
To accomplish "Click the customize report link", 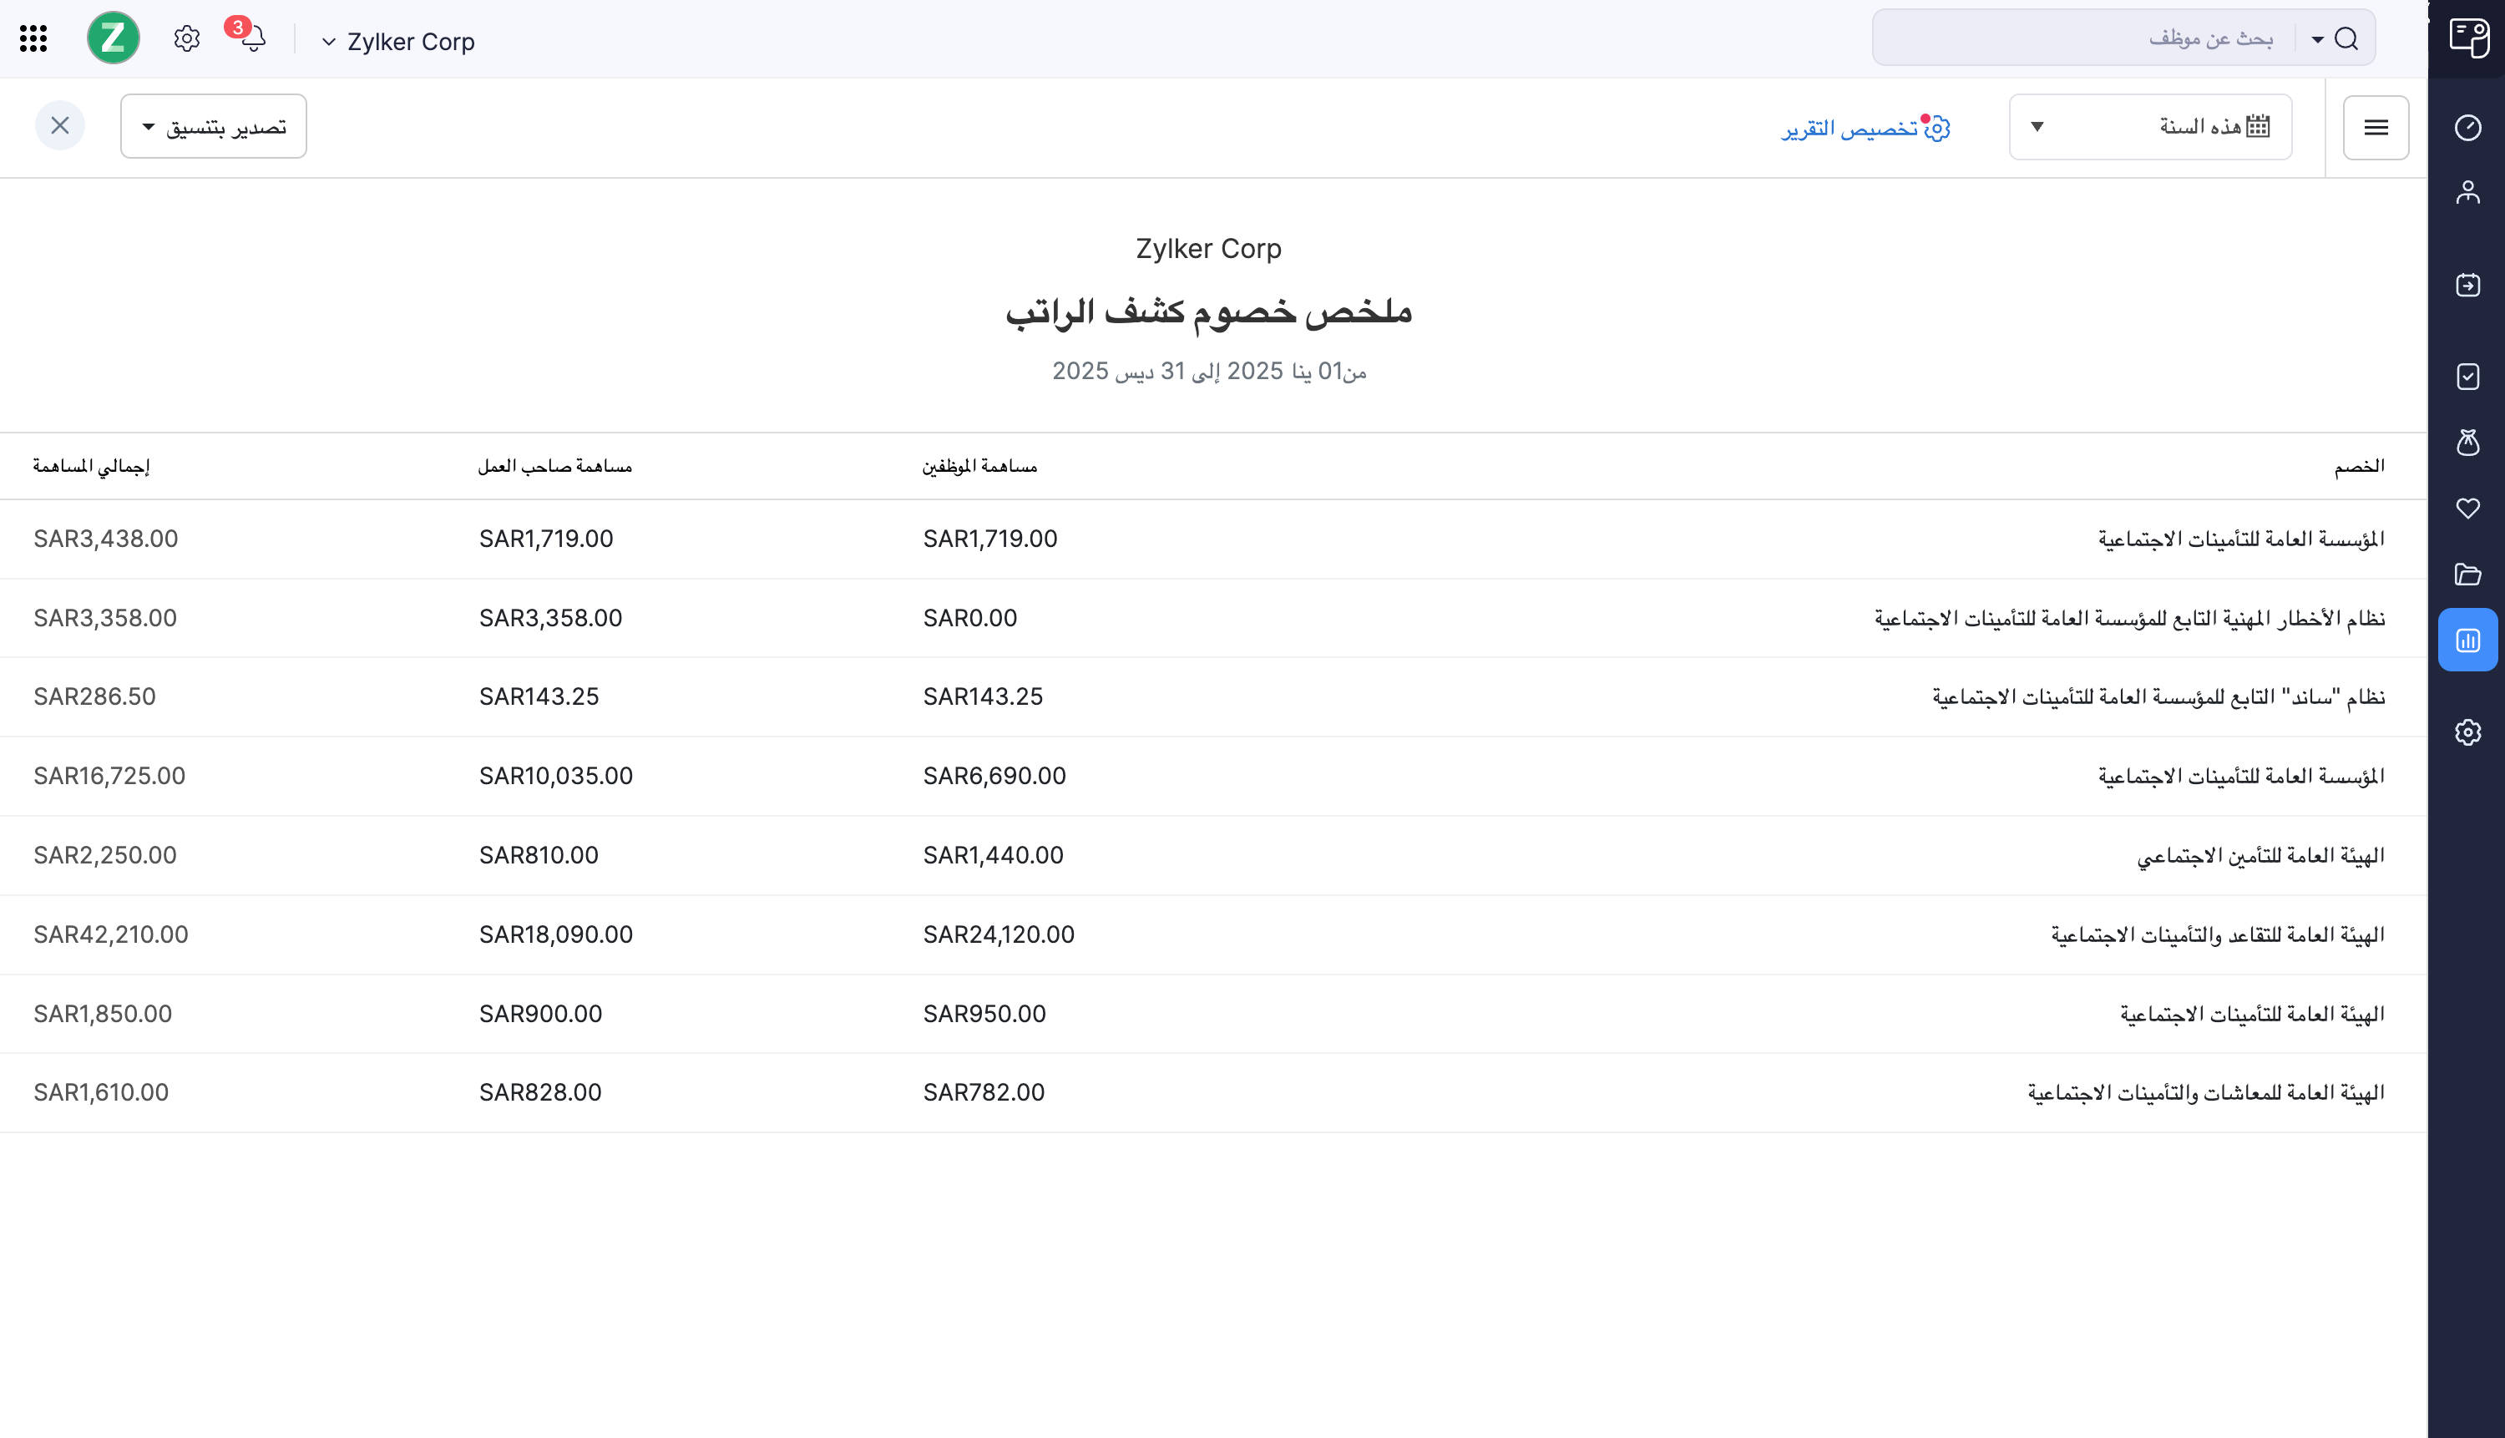I will tap(1865, 129).
